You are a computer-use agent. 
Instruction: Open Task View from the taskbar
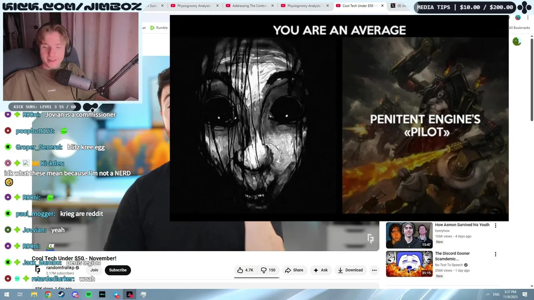20,295
